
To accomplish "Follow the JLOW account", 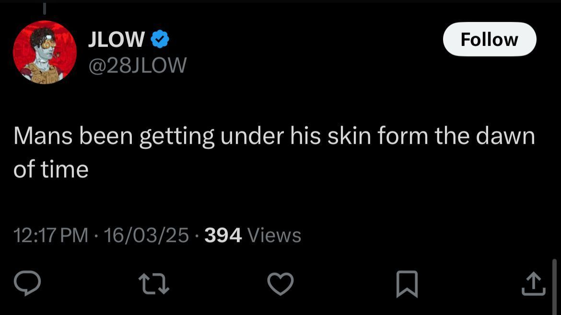I will point(489,39).
